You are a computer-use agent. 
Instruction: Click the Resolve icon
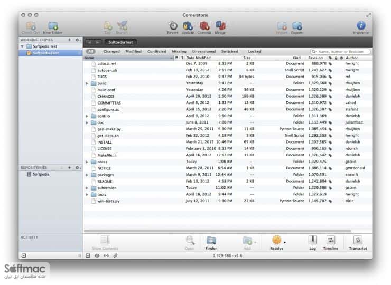coord(276,240)
